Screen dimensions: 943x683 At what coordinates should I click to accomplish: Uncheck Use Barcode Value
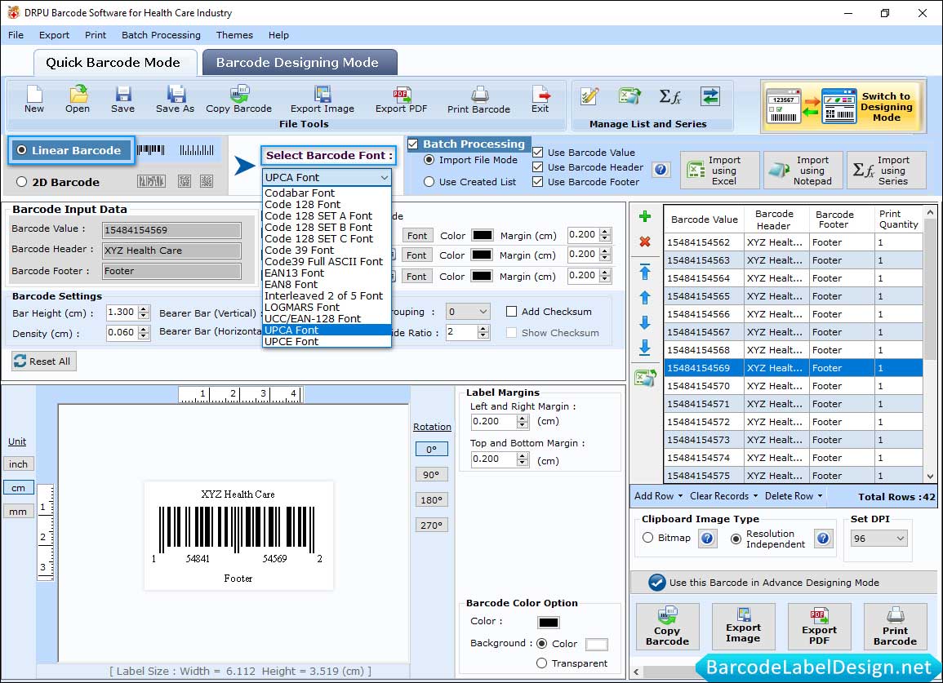pyautogui.click(x=538, y=152)
